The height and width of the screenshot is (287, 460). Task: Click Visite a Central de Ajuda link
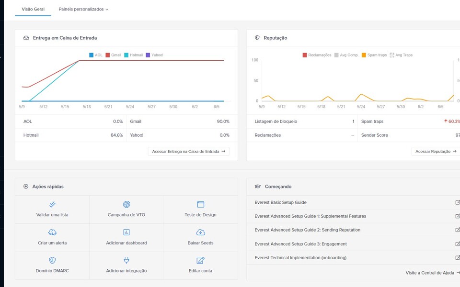432,273
